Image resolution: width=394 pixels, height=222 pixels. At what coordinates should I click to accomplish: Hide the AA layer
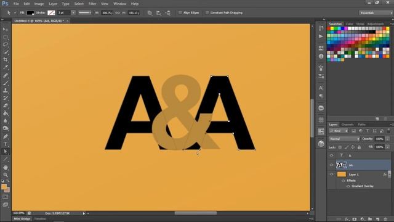pyautogui.click(x=331, y=165)
